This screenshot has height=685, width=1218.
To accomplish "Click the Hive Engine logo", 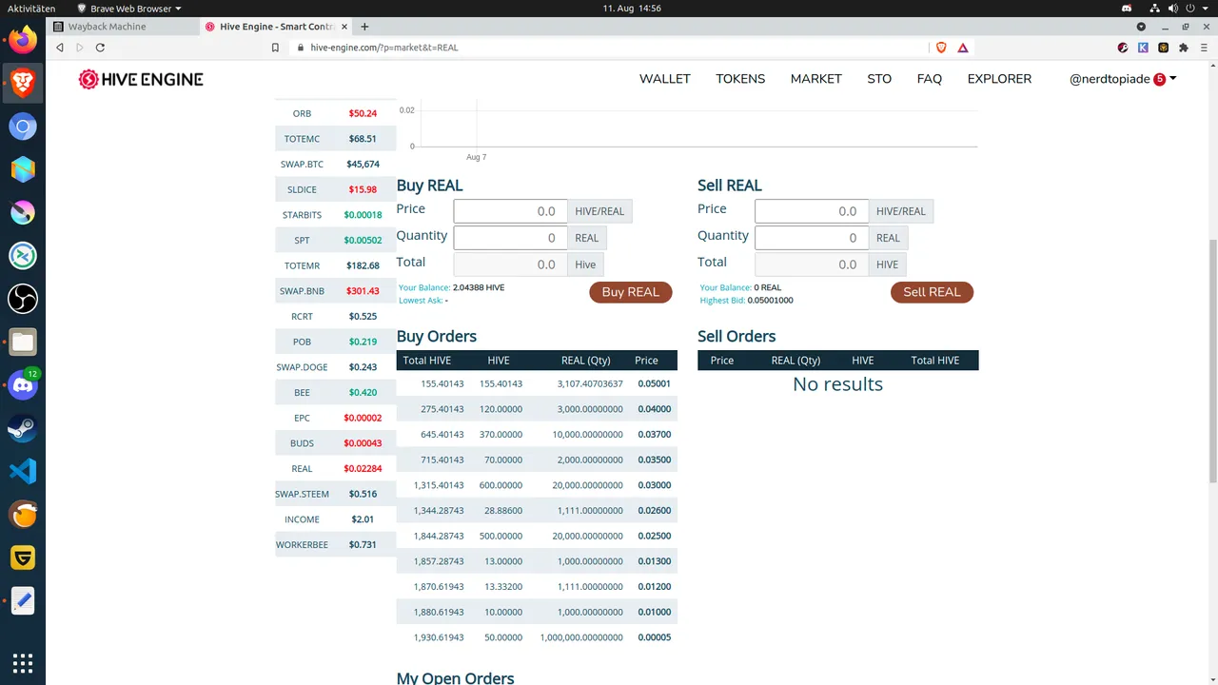I will (x=141, y=79).
